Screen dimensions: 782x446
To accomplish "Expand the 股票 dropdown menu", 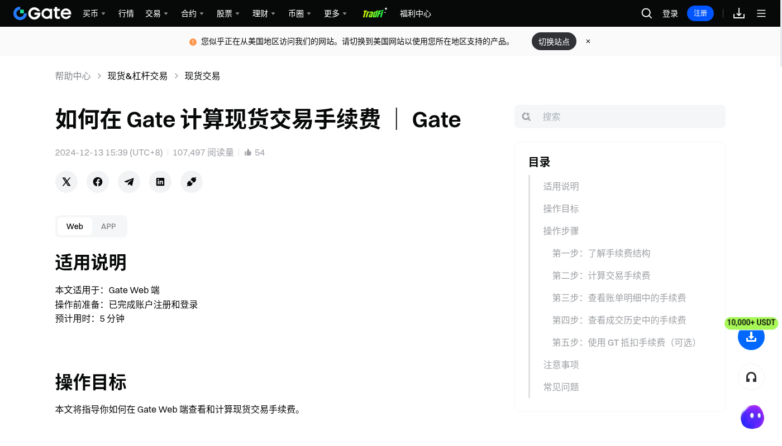I will (x=228, y=13).
